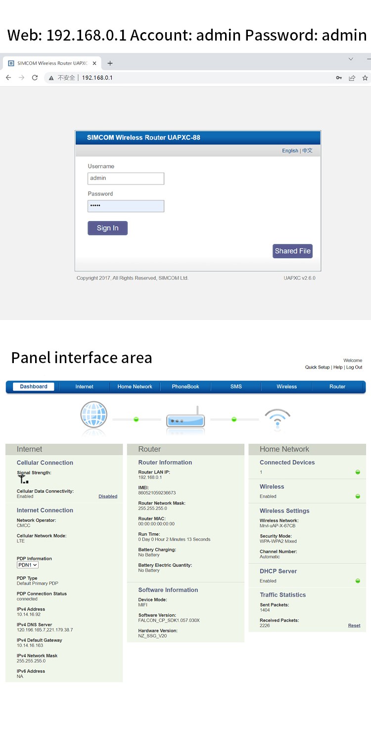Click the Router LAN IP 192.168.0.1 value

pos(150,477)
